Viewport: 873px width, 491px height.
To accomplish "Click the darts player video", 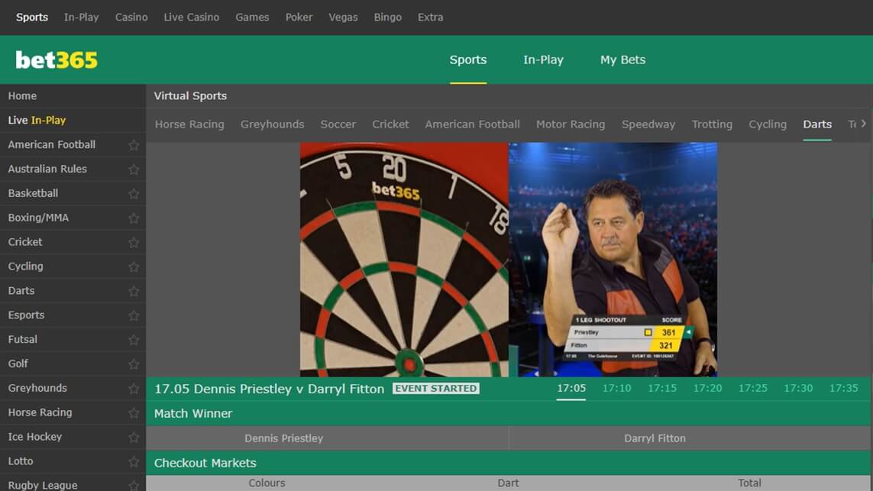I will tap(613, 260).
